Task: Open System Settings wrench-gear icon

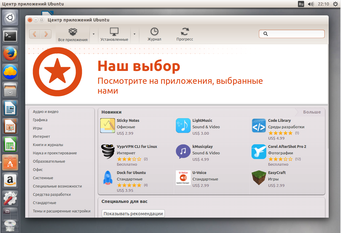Action: pyautogui.click(x=10, y=199)
